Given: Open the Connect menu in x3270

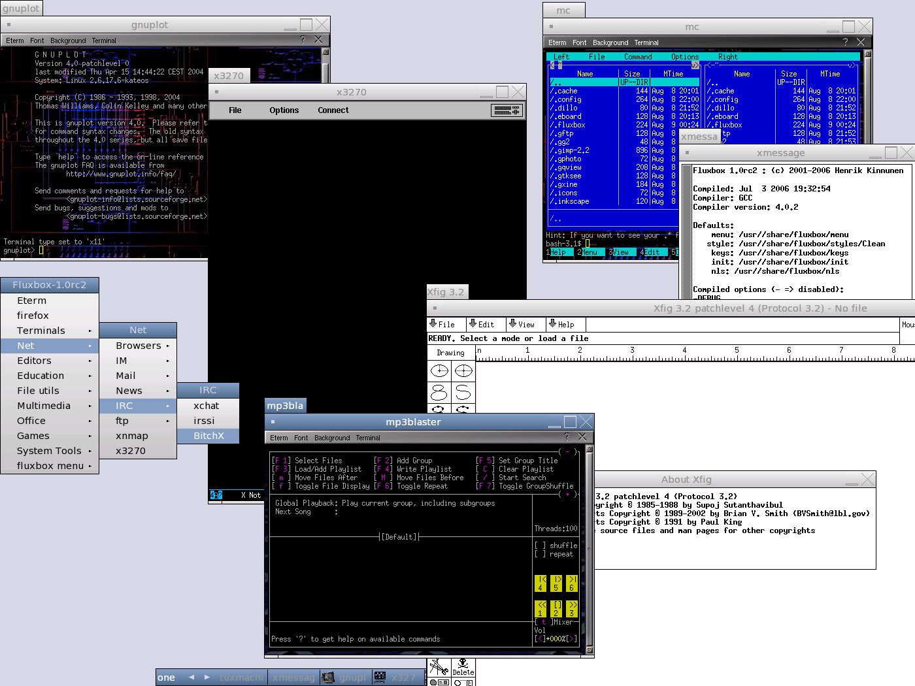Looking at the screenshot, I should pos(333,110).
